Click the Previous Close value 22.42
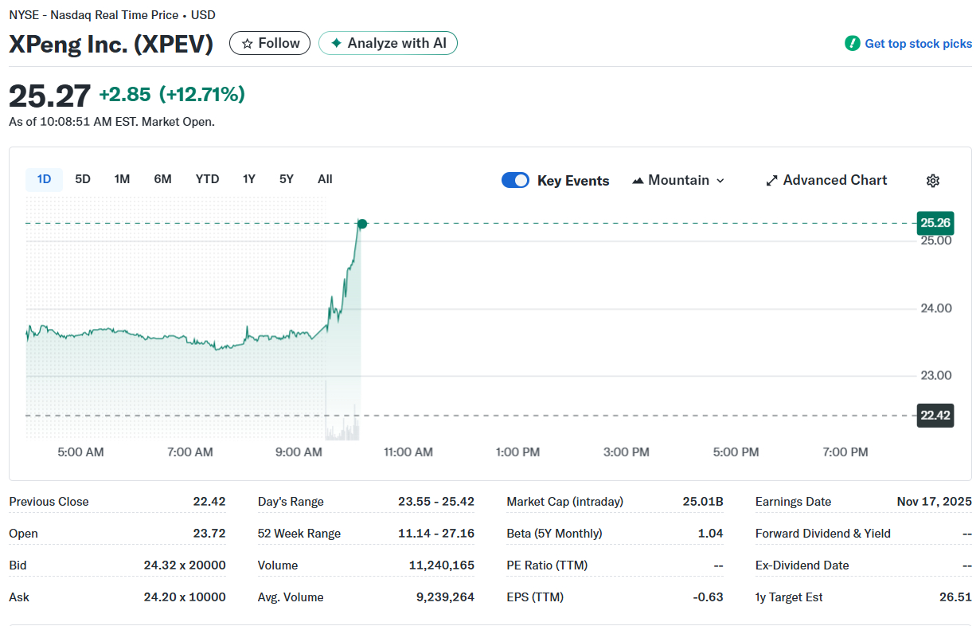Image resolution: width=980 pixels, height=626 pixels. (x=209, y=502)
